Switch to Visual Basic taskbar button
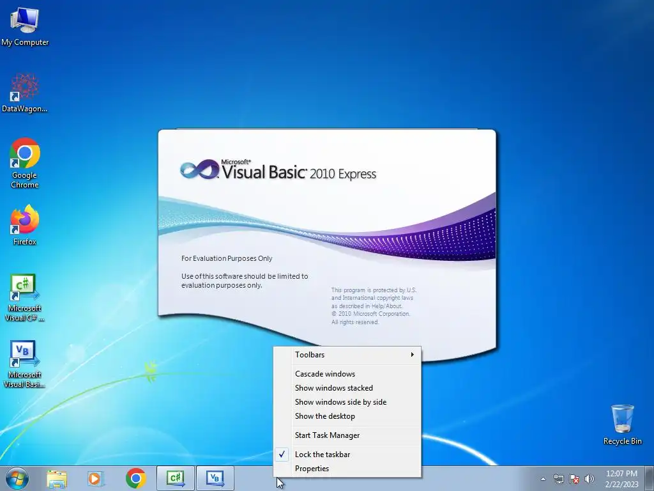 (215, 478)
